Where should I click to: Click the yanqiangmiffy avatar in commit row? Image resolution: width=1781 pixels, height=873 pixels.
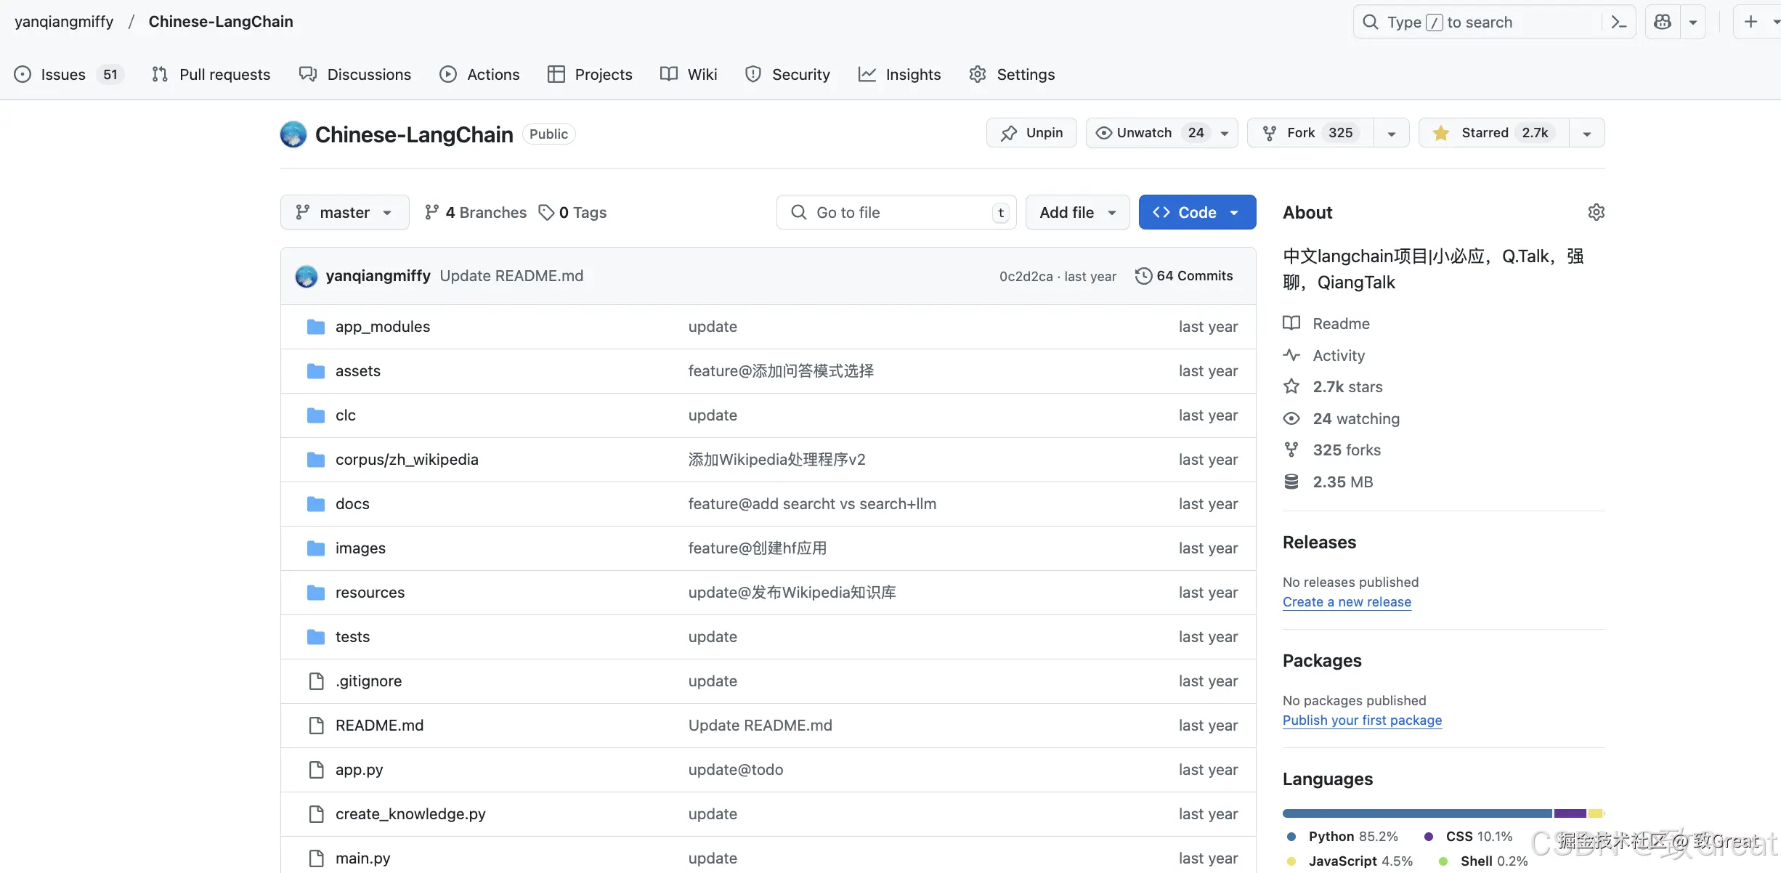click(x=307, y=276)
